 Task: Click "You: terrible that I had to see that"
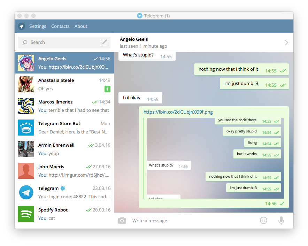point(74,110)
